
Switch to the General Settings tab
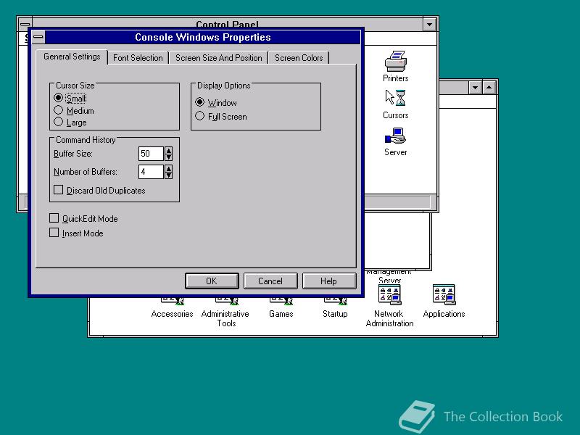click(x=72, y=57)
